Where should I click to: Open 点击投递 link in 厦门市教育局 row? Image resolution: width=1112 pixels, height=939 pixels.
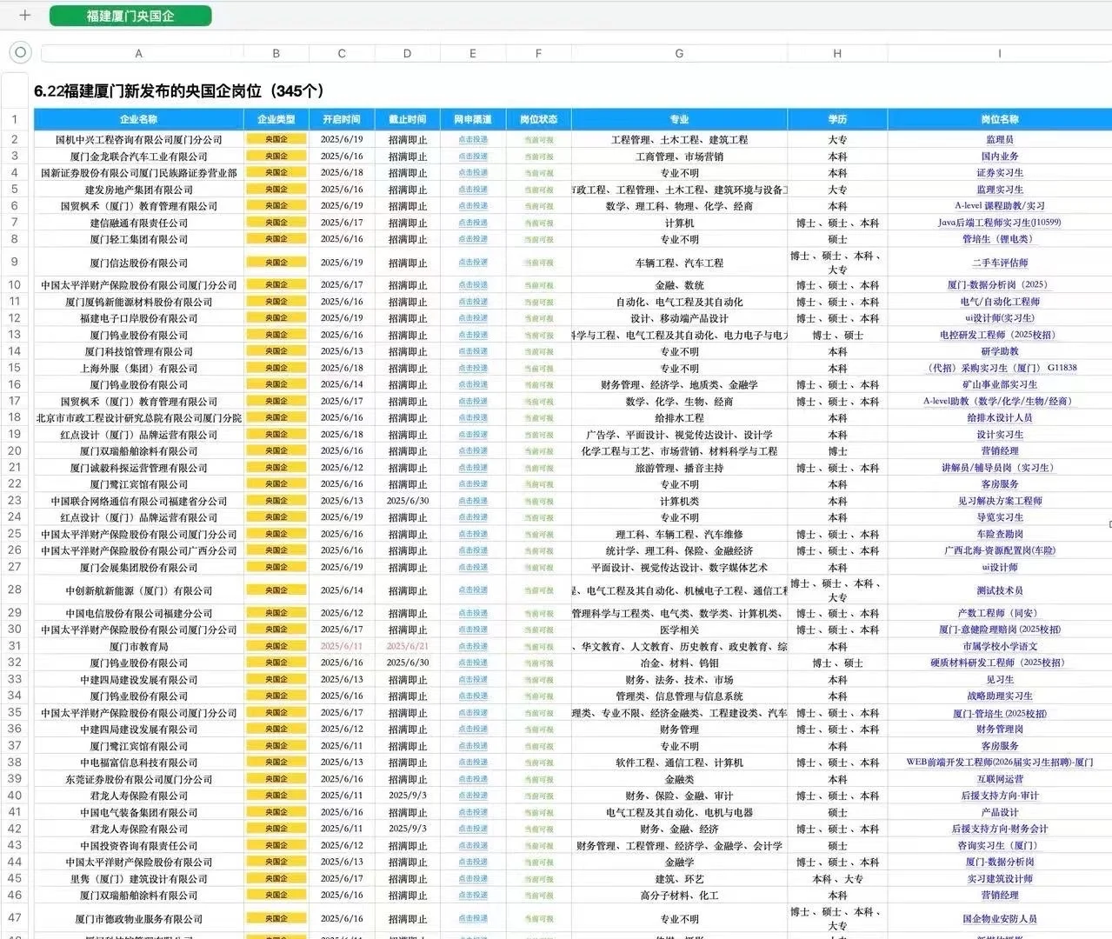click(x=473, y=646)
